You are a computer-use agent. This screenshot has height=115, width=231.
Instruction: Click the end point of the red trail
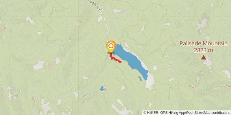120,62
